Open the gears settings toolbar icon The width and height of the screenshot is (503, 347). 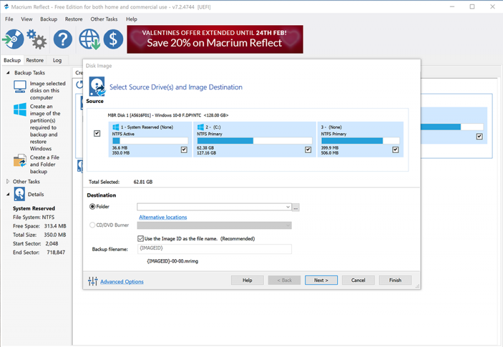[x=37, y=41]
